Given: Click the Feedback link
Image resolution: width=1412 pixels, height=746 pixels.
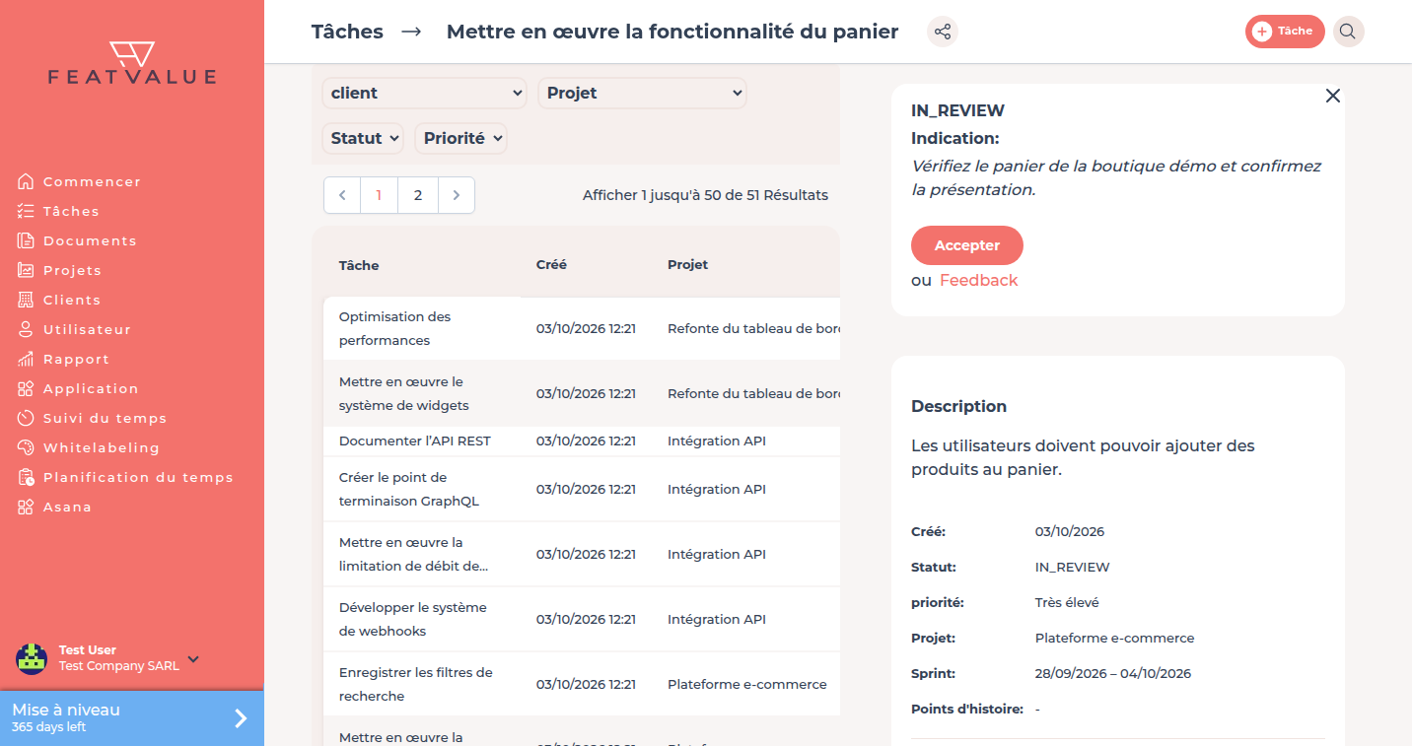Looking at the screenshot, I should pyautogui.click(x=978, y=280).
